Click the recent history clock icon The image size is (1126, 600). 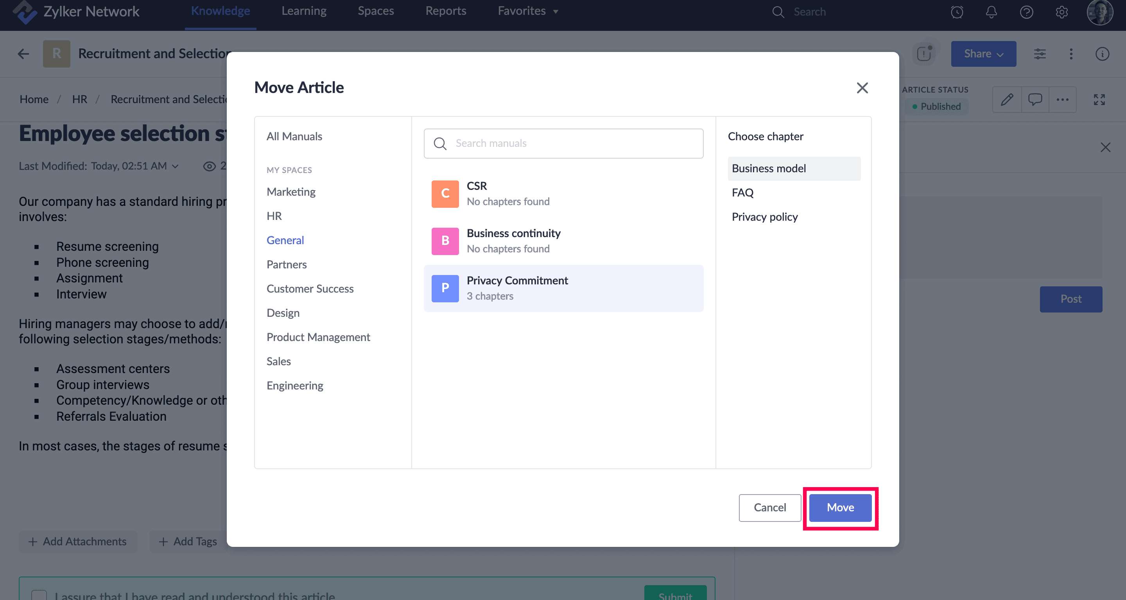tap(957, 12)
